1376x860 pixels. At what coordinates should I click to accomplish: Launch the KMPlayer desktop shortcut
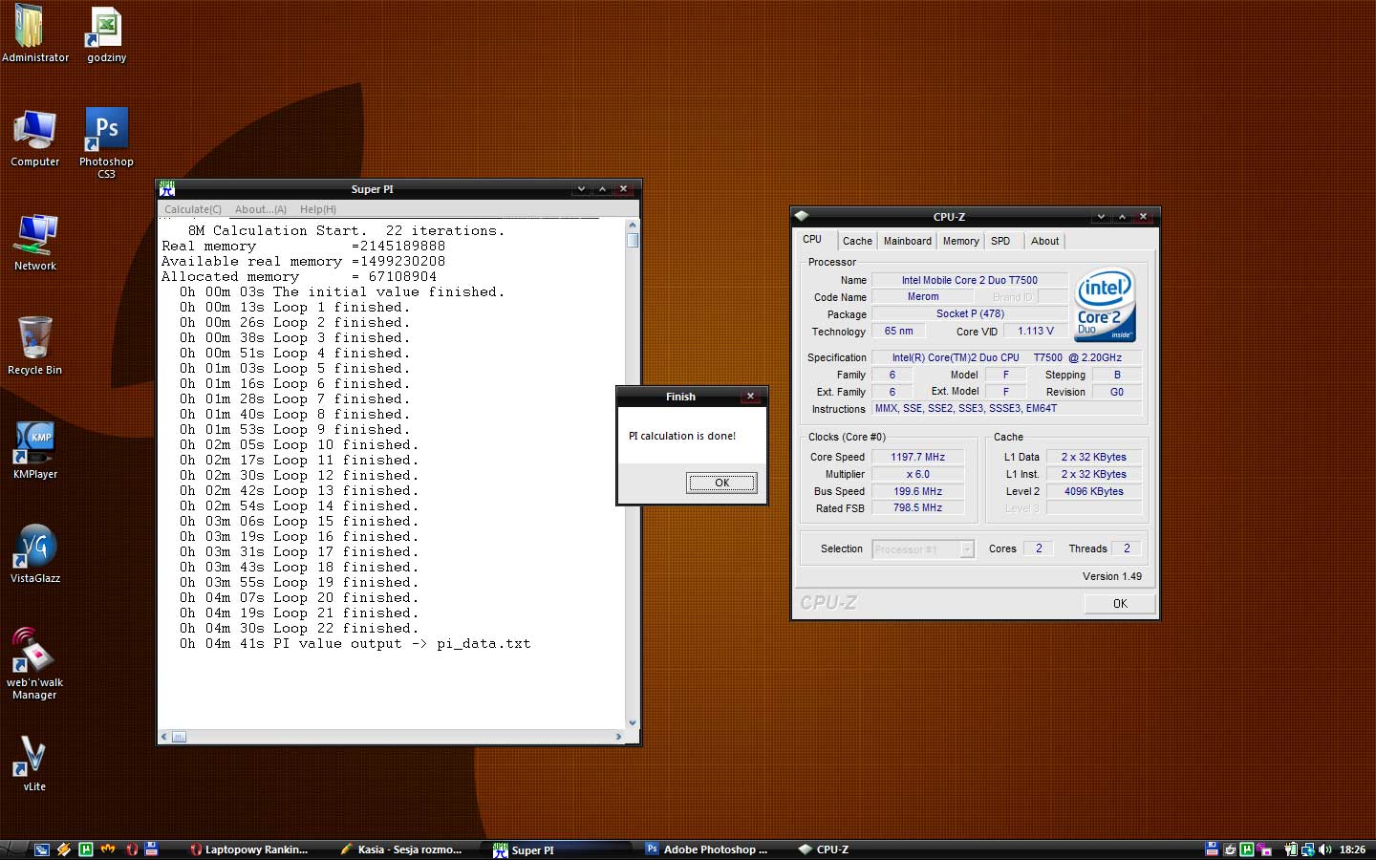point(34,450)
